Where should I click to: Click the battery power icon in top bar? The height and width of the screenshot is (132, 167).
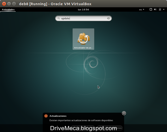[160, 9]
